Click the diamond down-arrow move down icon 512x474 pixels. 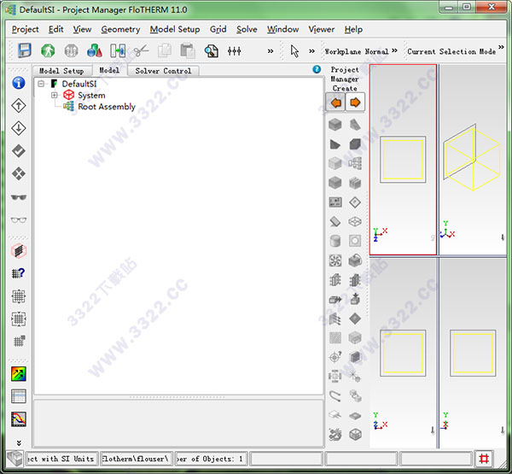[x=19, y=128]
